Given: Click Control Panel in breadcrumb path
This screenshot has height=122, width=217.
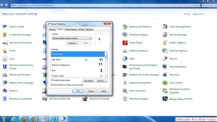Looking at the screenshot, I should click(23, 5).
